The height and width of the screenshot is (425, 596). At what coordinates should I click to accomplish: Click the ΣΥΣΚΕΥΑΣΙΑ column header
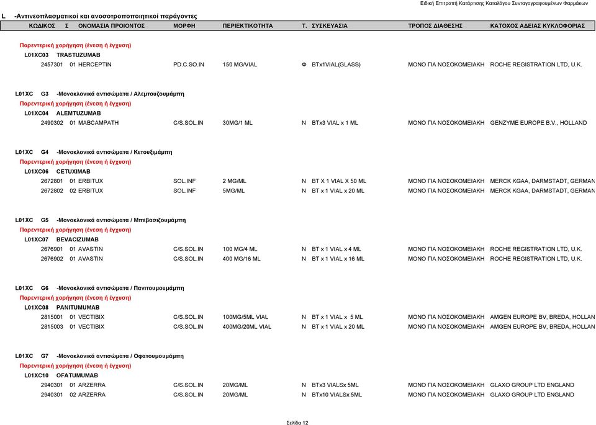point(330,26)
